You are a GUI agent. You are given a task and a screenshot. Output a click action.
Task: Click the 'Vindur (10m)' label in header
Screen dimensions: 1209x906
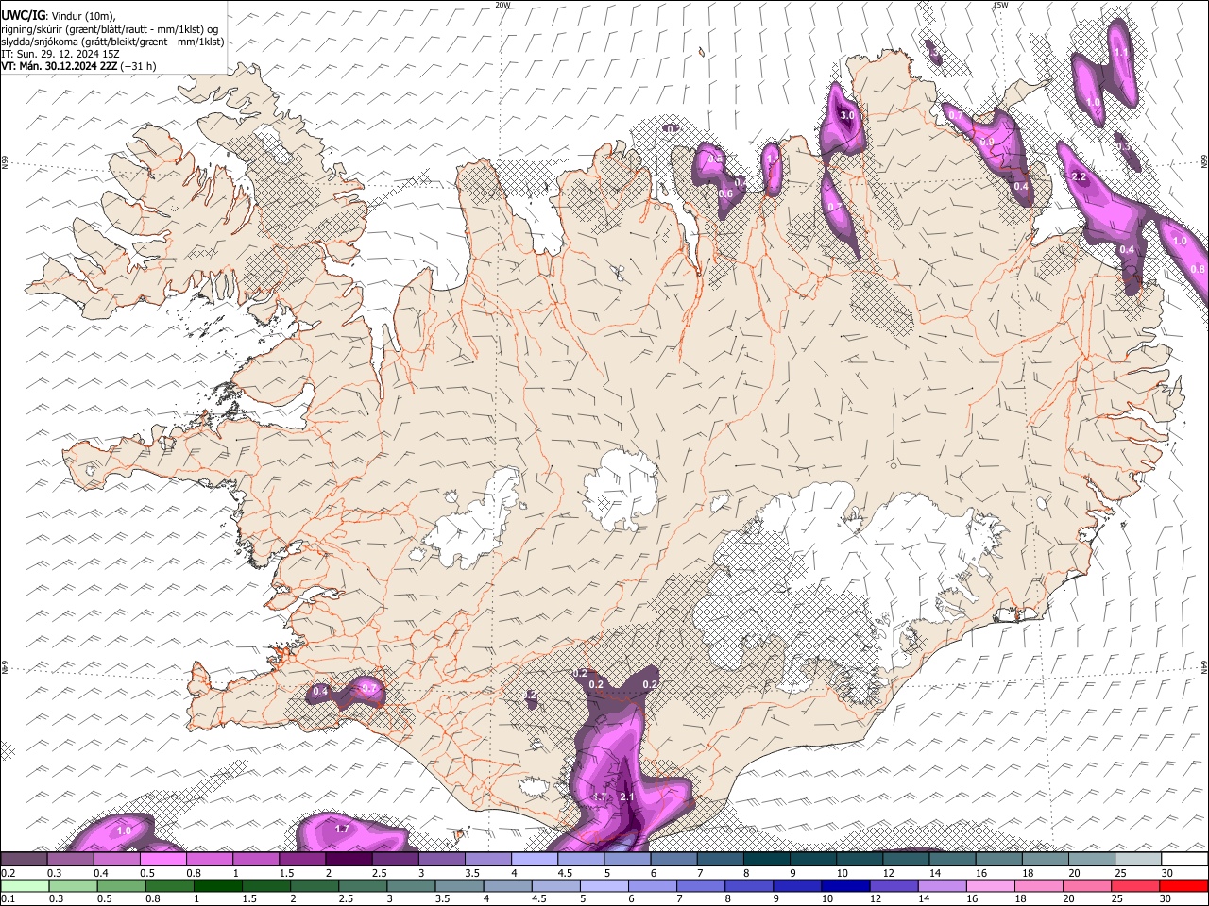(x=83, y=15)
